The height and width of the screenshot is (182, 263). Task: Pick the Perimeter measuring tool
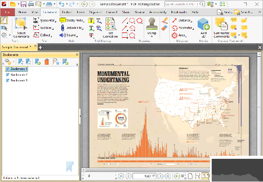click(183, 28)
